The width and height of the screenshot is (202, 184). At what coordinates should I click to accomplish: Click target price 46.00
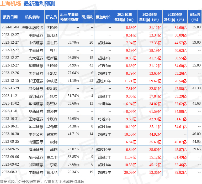[196, 134]
